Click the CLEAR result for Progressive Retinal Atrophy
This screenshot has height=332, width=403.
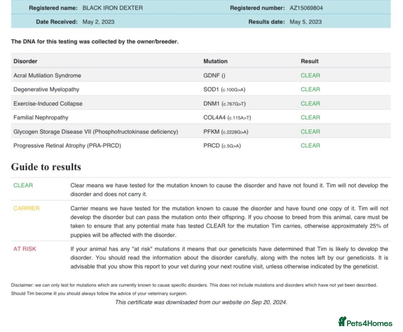[310, 146]
